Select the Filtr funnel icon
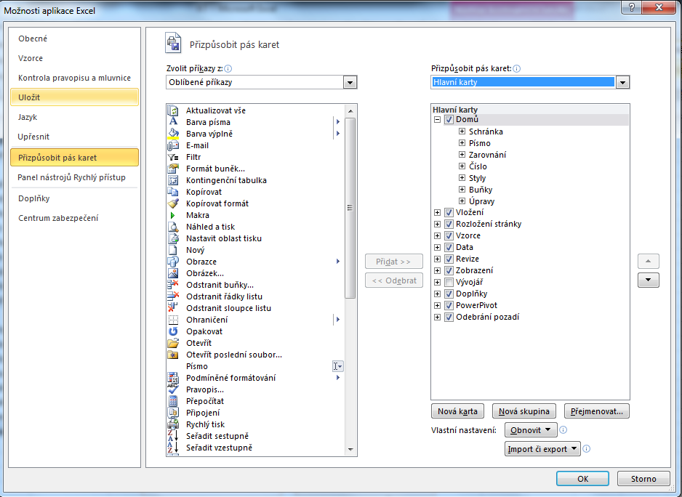Image resolution: width=682 pixels, height=497 pixels. click(173, 157)
